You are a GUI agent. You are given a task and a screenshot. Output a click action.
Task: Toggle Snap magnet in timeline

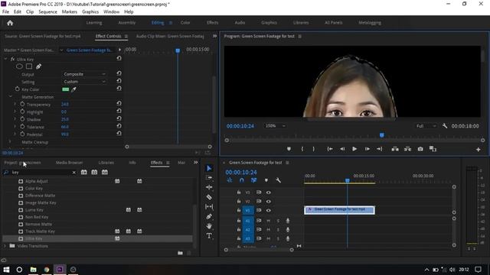(x=242, y=180)
